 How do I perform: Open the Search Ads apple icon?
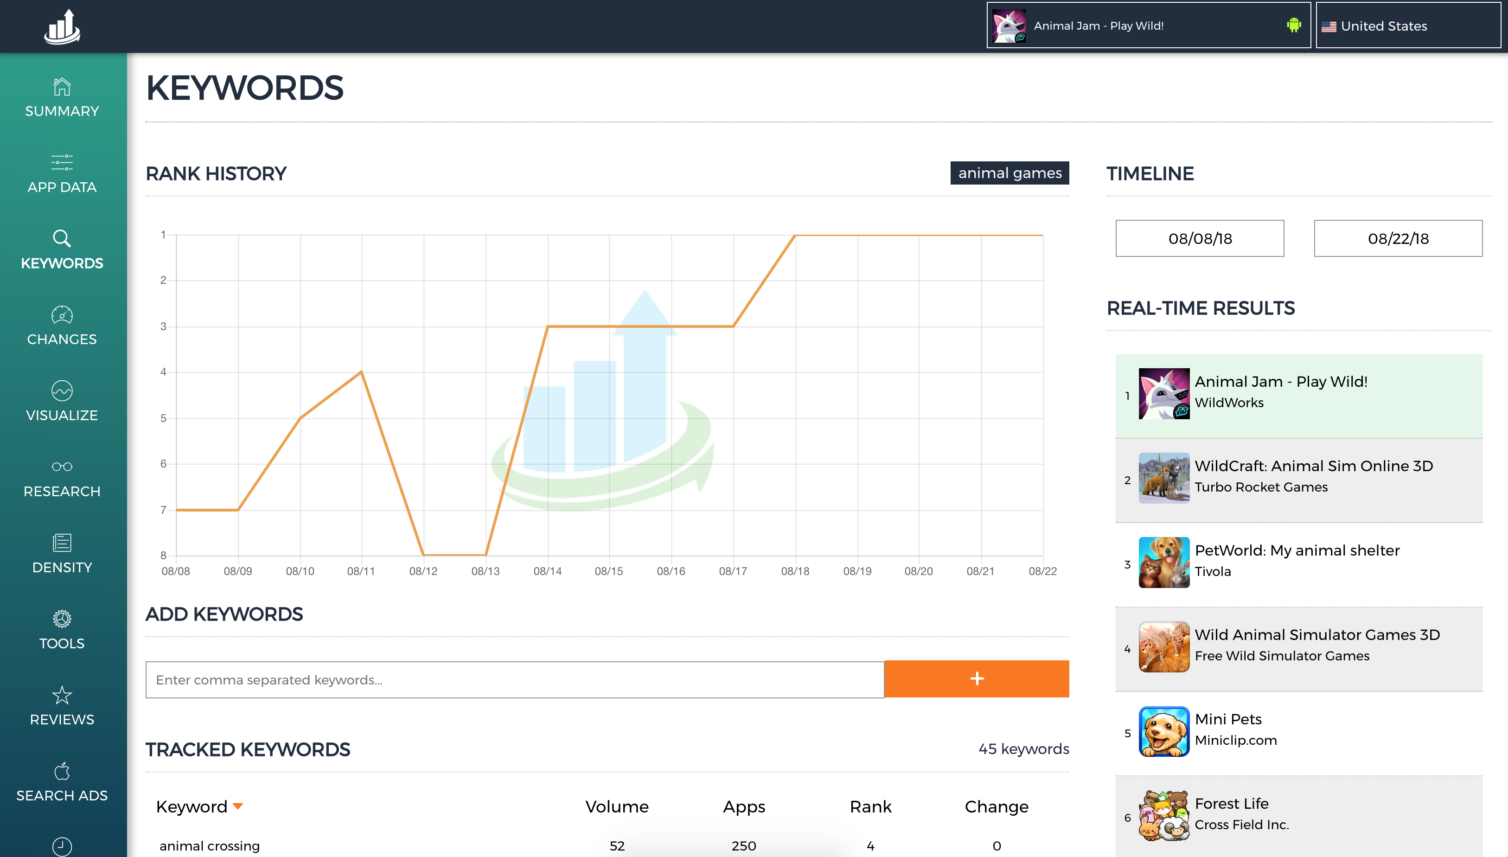(x=62, y=771)
